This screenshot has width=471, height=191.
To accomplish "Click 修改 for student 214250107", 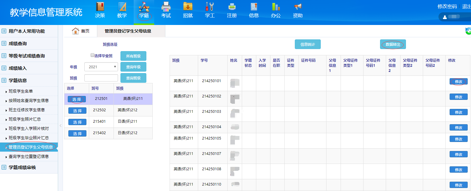I will pos(459,154).
